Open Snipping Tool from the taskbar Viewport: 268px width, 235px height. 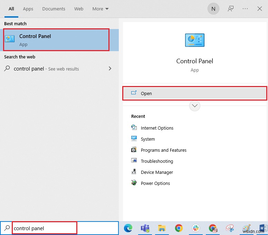[230, 228]
